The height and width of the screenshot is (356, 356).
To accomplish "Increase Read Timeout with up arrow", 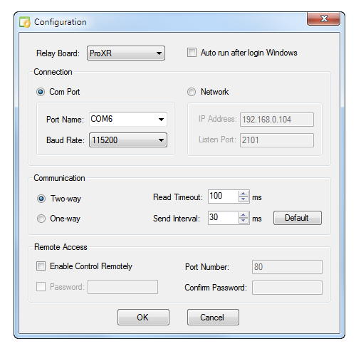I will [x=243, y=194].
